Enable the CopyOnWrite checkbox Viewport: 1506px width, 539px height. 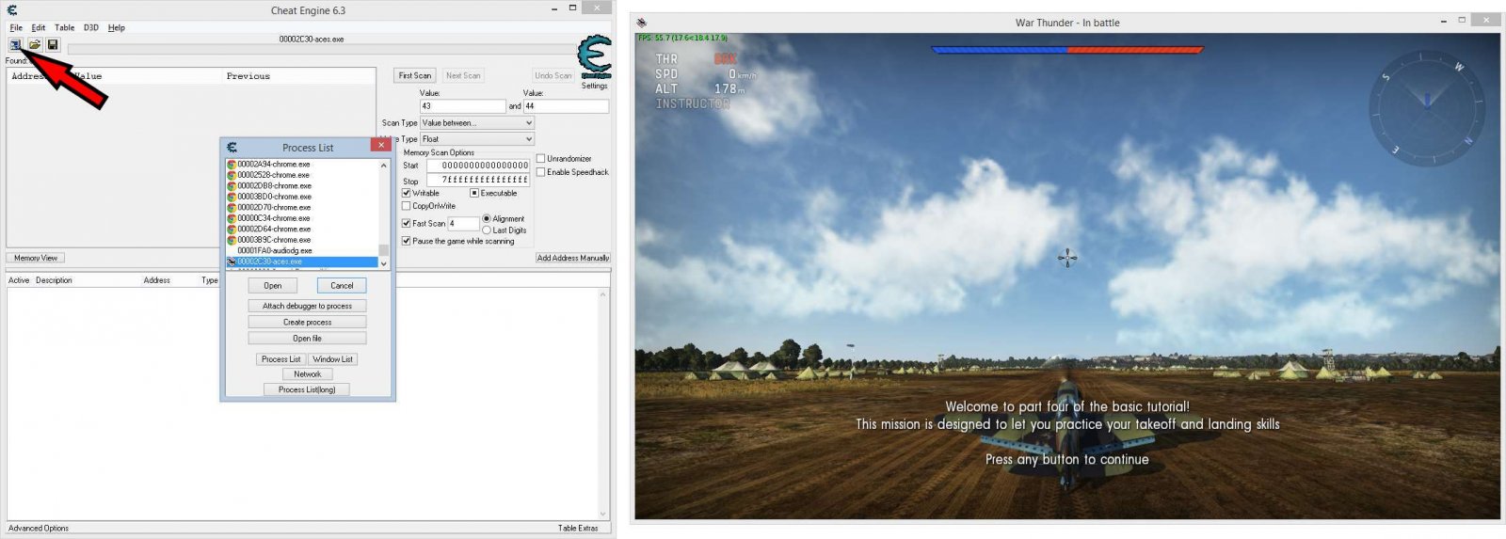coord(407,206)
